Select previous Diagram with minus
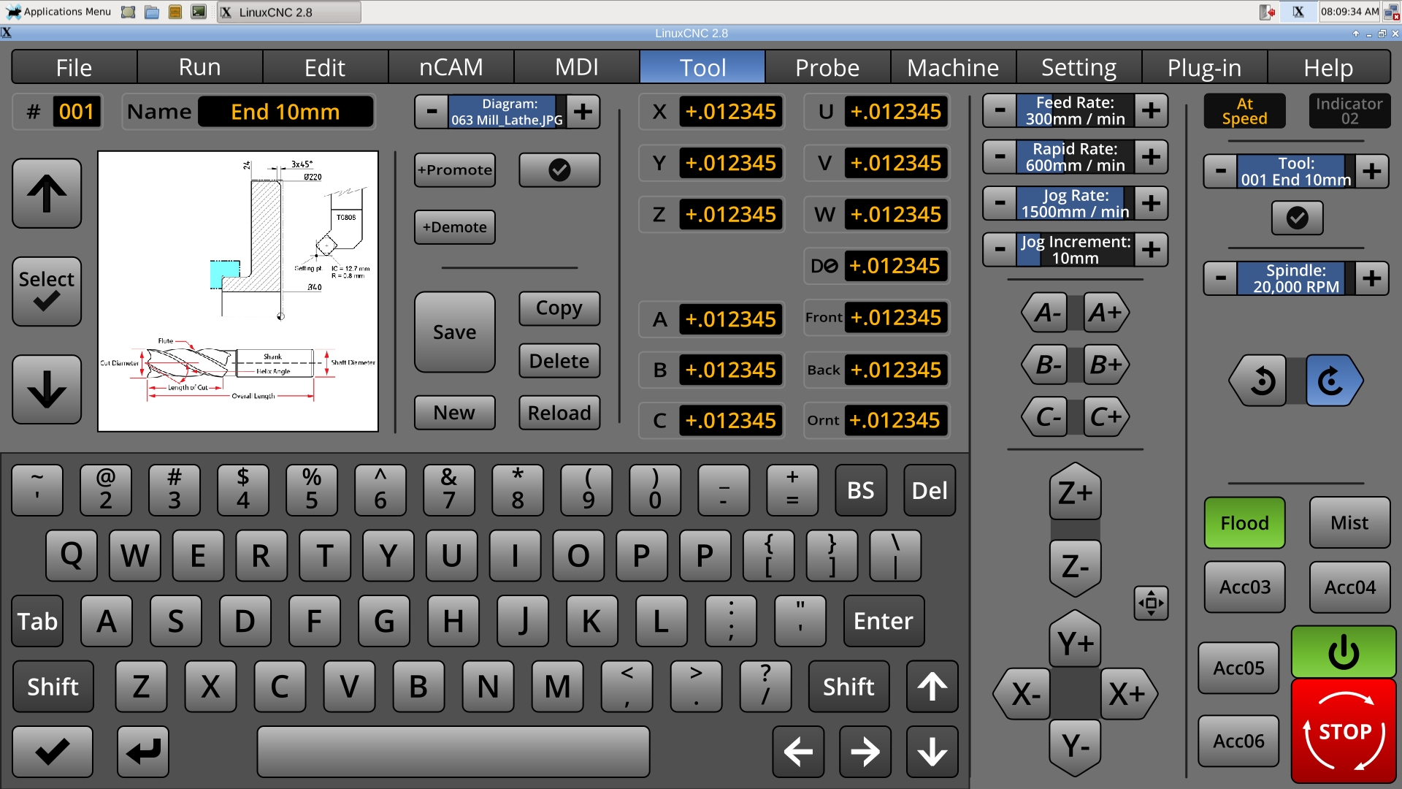The image size is (1402, 789). click(432, 112)
